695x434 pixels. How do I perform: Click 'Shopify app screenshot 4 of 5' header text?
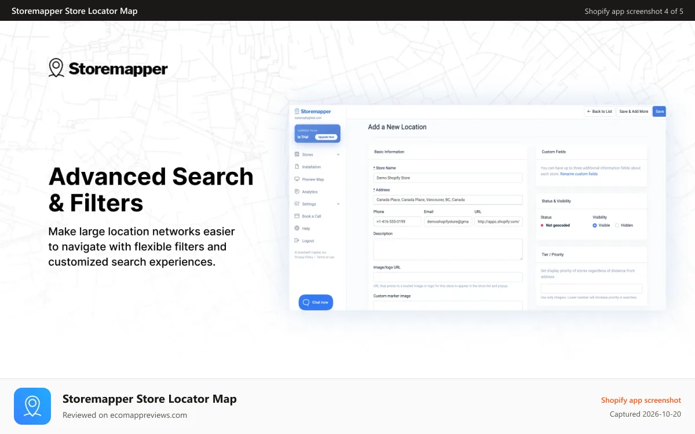click(x=634, y=11)
